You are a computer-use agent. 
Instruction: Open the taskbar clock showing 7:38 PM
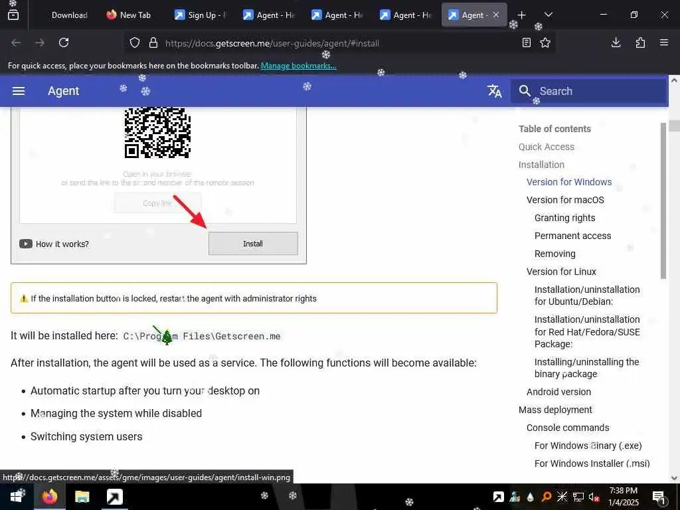pos(623,497)
